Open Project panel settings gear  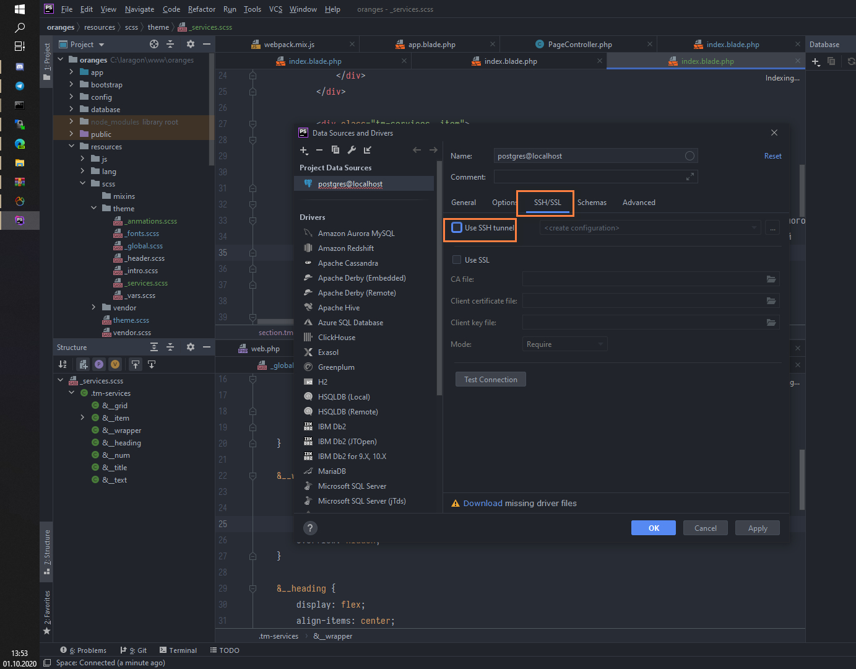pos(191,44)
